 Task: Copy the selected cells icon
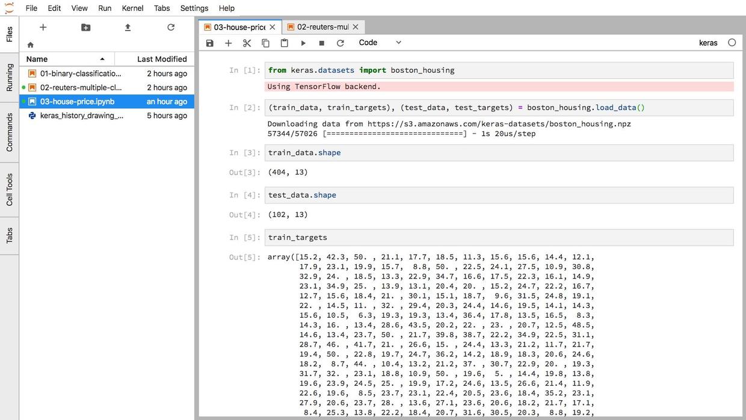coord(265,43)
